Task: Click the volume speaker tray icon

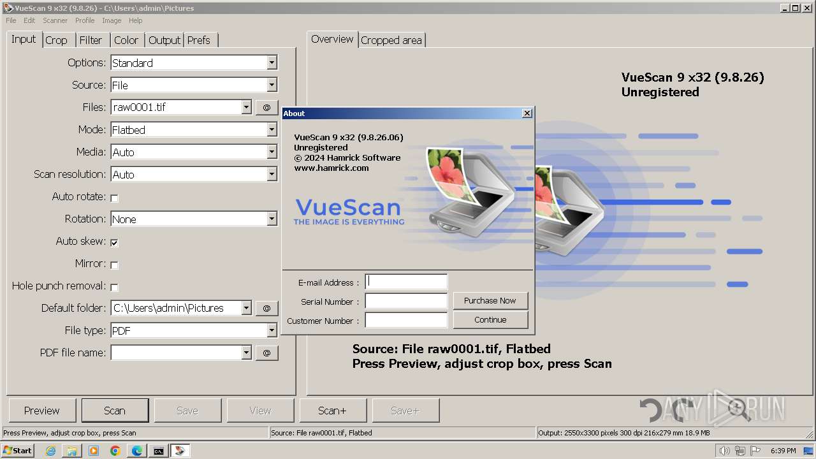Action: 724,451
